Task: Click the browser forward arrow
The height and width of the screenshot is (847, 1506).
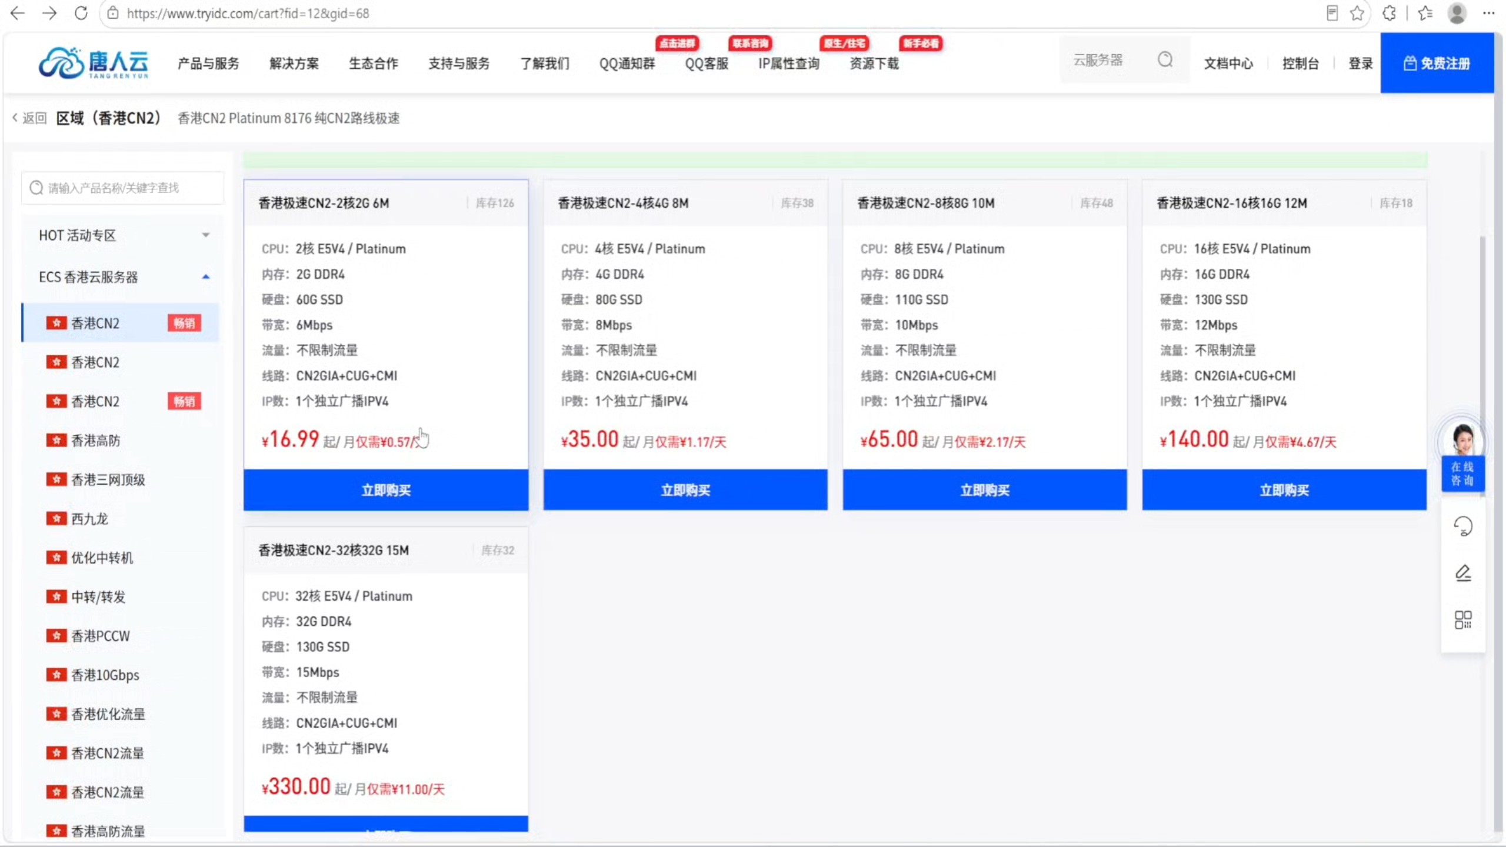Action: click(x=49, y=13)
